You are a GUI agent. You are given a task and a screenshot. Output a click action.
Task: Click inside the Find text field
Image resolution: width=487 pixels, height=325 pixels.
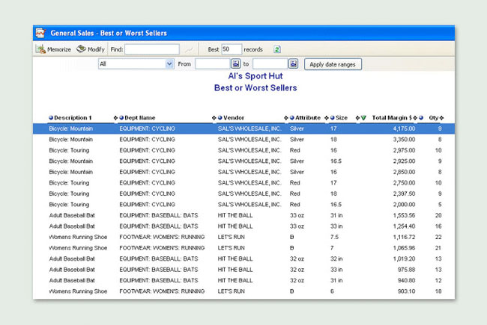tap(151, 49)
